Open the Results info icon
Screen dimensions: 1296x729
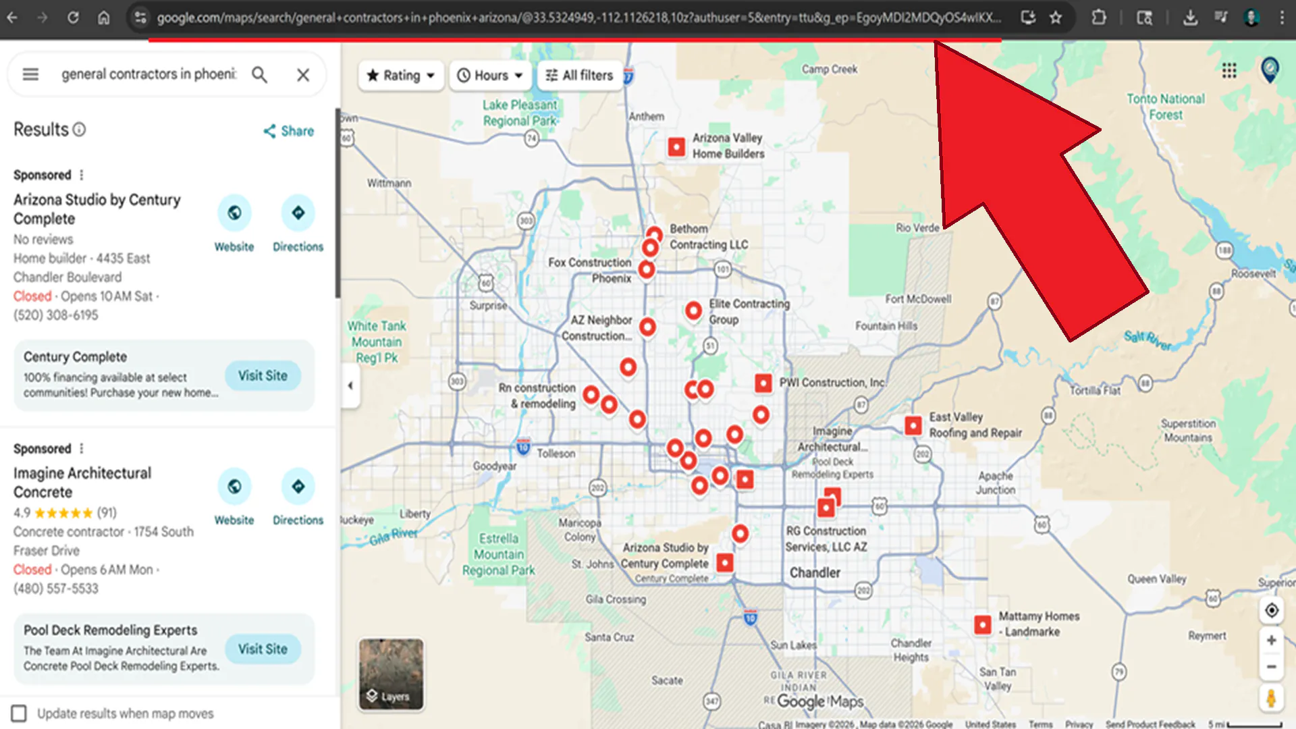[79, 129]
